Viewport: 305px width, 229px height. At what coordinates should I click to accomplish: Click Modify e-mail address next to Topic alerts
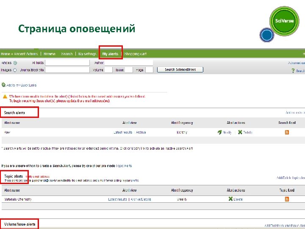coord(38,176)
